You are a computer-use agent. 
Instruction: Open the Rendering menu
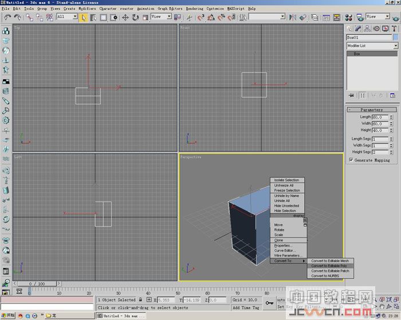(195, 9)
